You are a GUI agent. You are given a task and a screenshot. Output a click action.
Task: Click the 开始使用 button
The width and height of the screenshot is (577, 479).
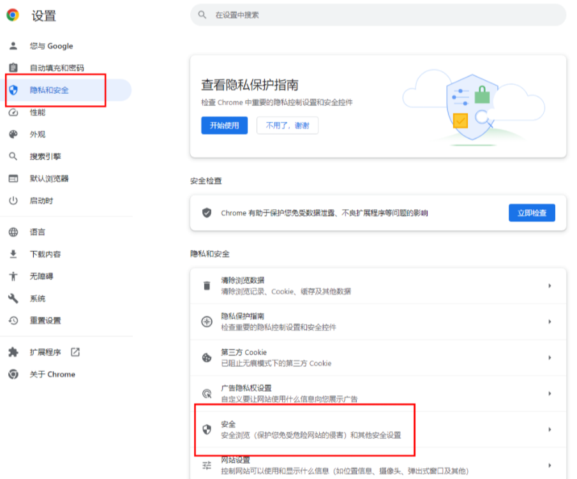click(225, 126)
